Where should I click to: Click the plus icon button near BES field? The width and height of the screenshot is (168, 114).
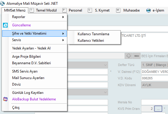[128, 56]
